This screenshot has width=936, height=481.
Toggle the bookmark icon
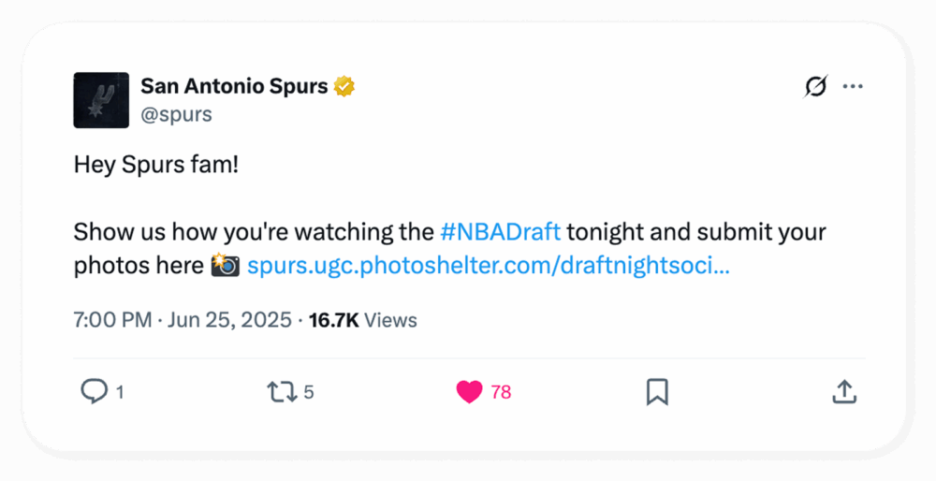(x=657, y=391)
